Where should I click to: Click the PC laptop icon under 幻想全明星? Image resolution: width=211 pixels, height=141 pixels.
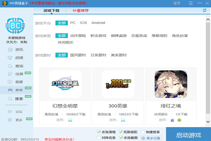[x=70, y=120]
